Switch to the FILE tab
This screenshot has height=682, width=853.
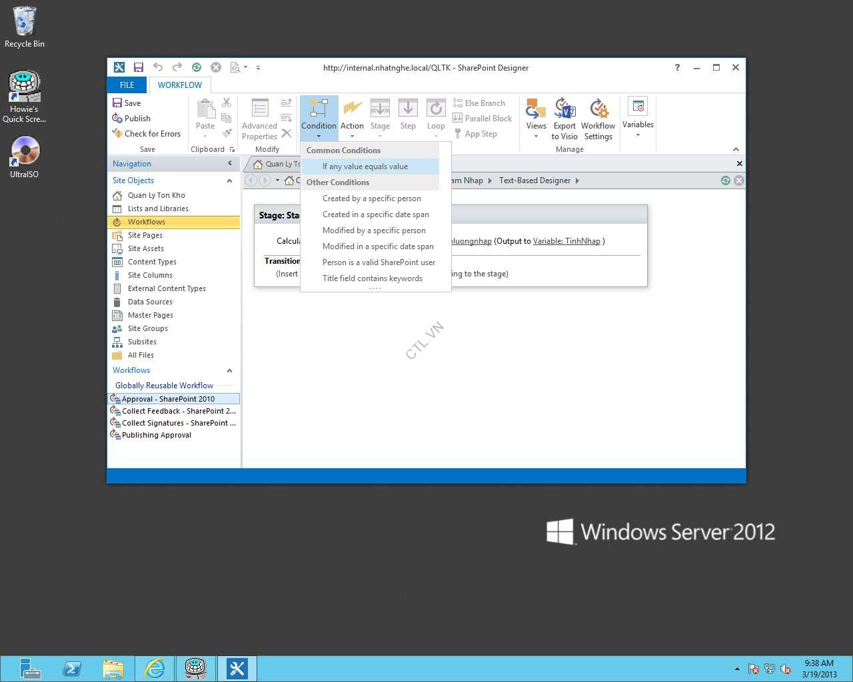pos(127,85)
